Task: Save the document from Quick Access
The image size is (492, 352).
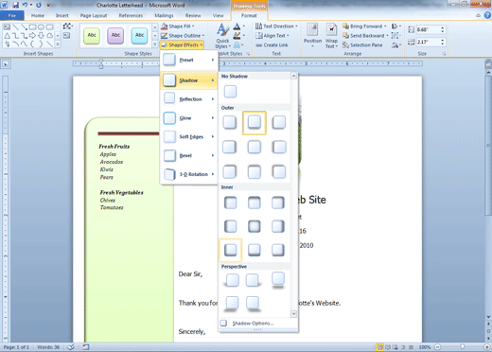Action: pos(15,5)
